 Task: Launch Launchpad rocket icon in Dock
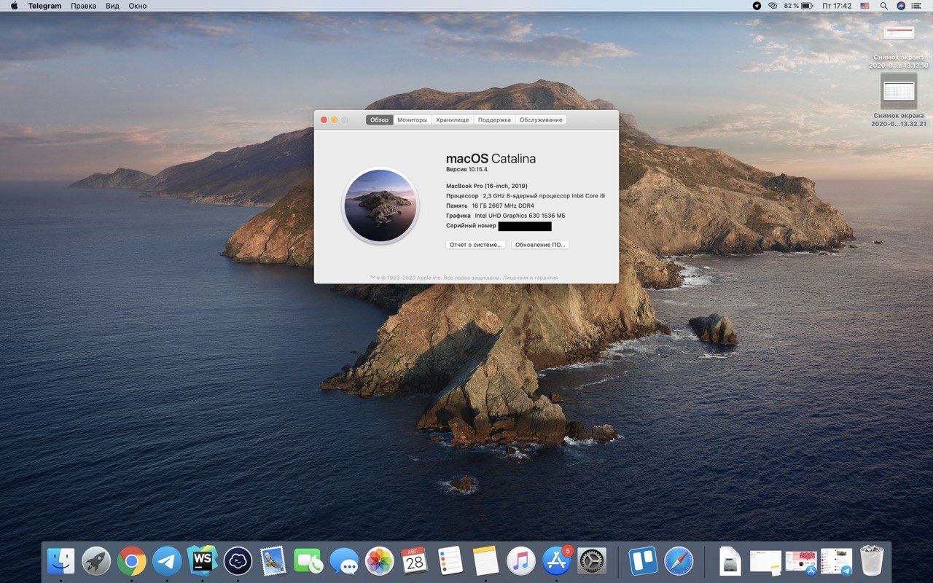click(x=96, y=561)
